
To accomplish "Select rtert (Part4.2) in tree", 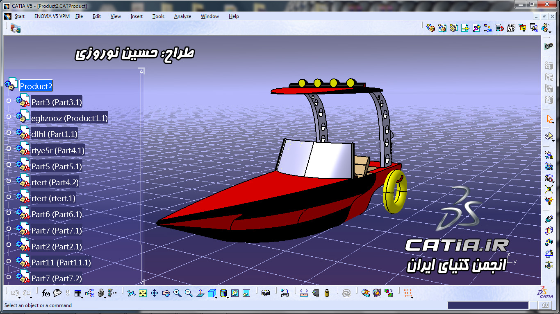I will [x=55, y=182].
